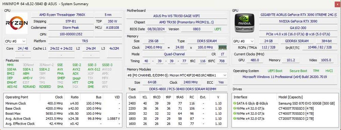This screenshot has width=341, height=130.
Task: Click the AMD Ryzen Threadripper 7960X field
Action: (62, 15)
